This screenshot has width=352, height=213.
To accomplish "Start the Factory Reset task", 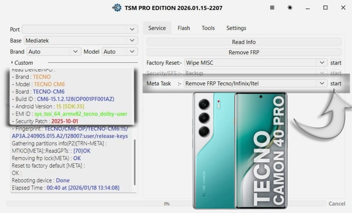I will (x=336, y=63).
